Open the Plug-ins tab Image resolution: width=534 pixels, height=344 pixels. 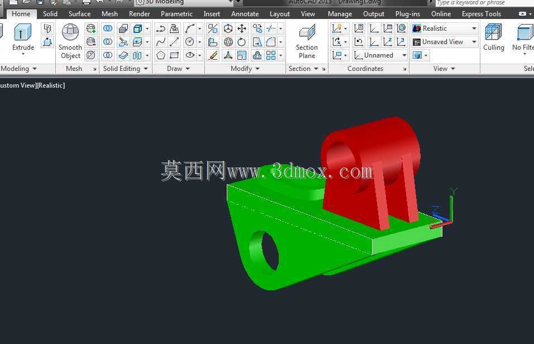click(408, 14)
